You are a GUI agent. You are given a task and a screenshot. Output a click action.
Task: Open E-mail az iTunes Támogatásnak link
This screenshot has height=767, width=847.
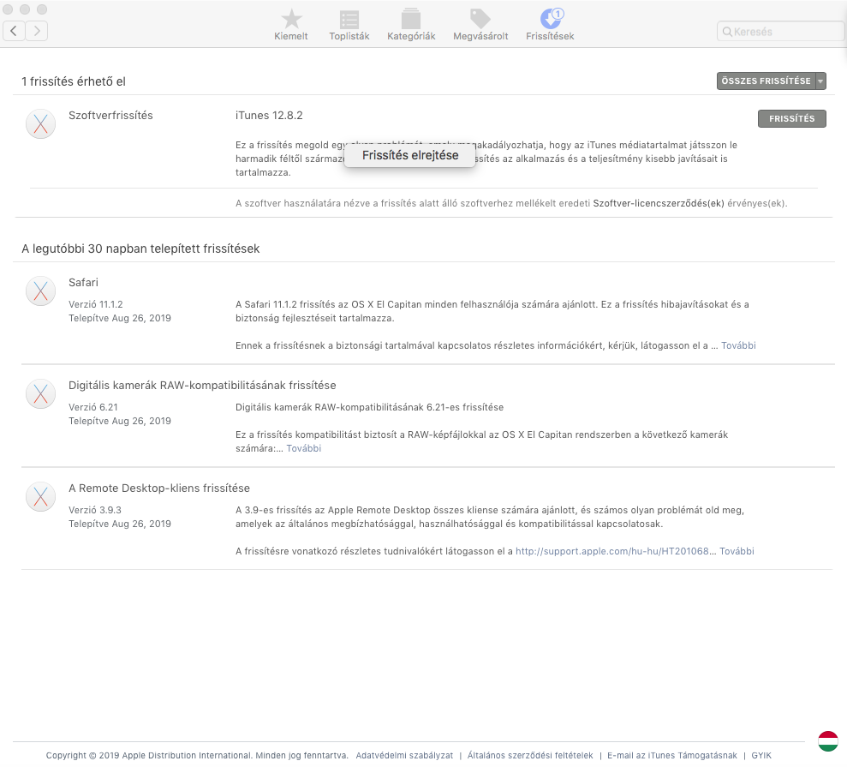tap(672, 755)
